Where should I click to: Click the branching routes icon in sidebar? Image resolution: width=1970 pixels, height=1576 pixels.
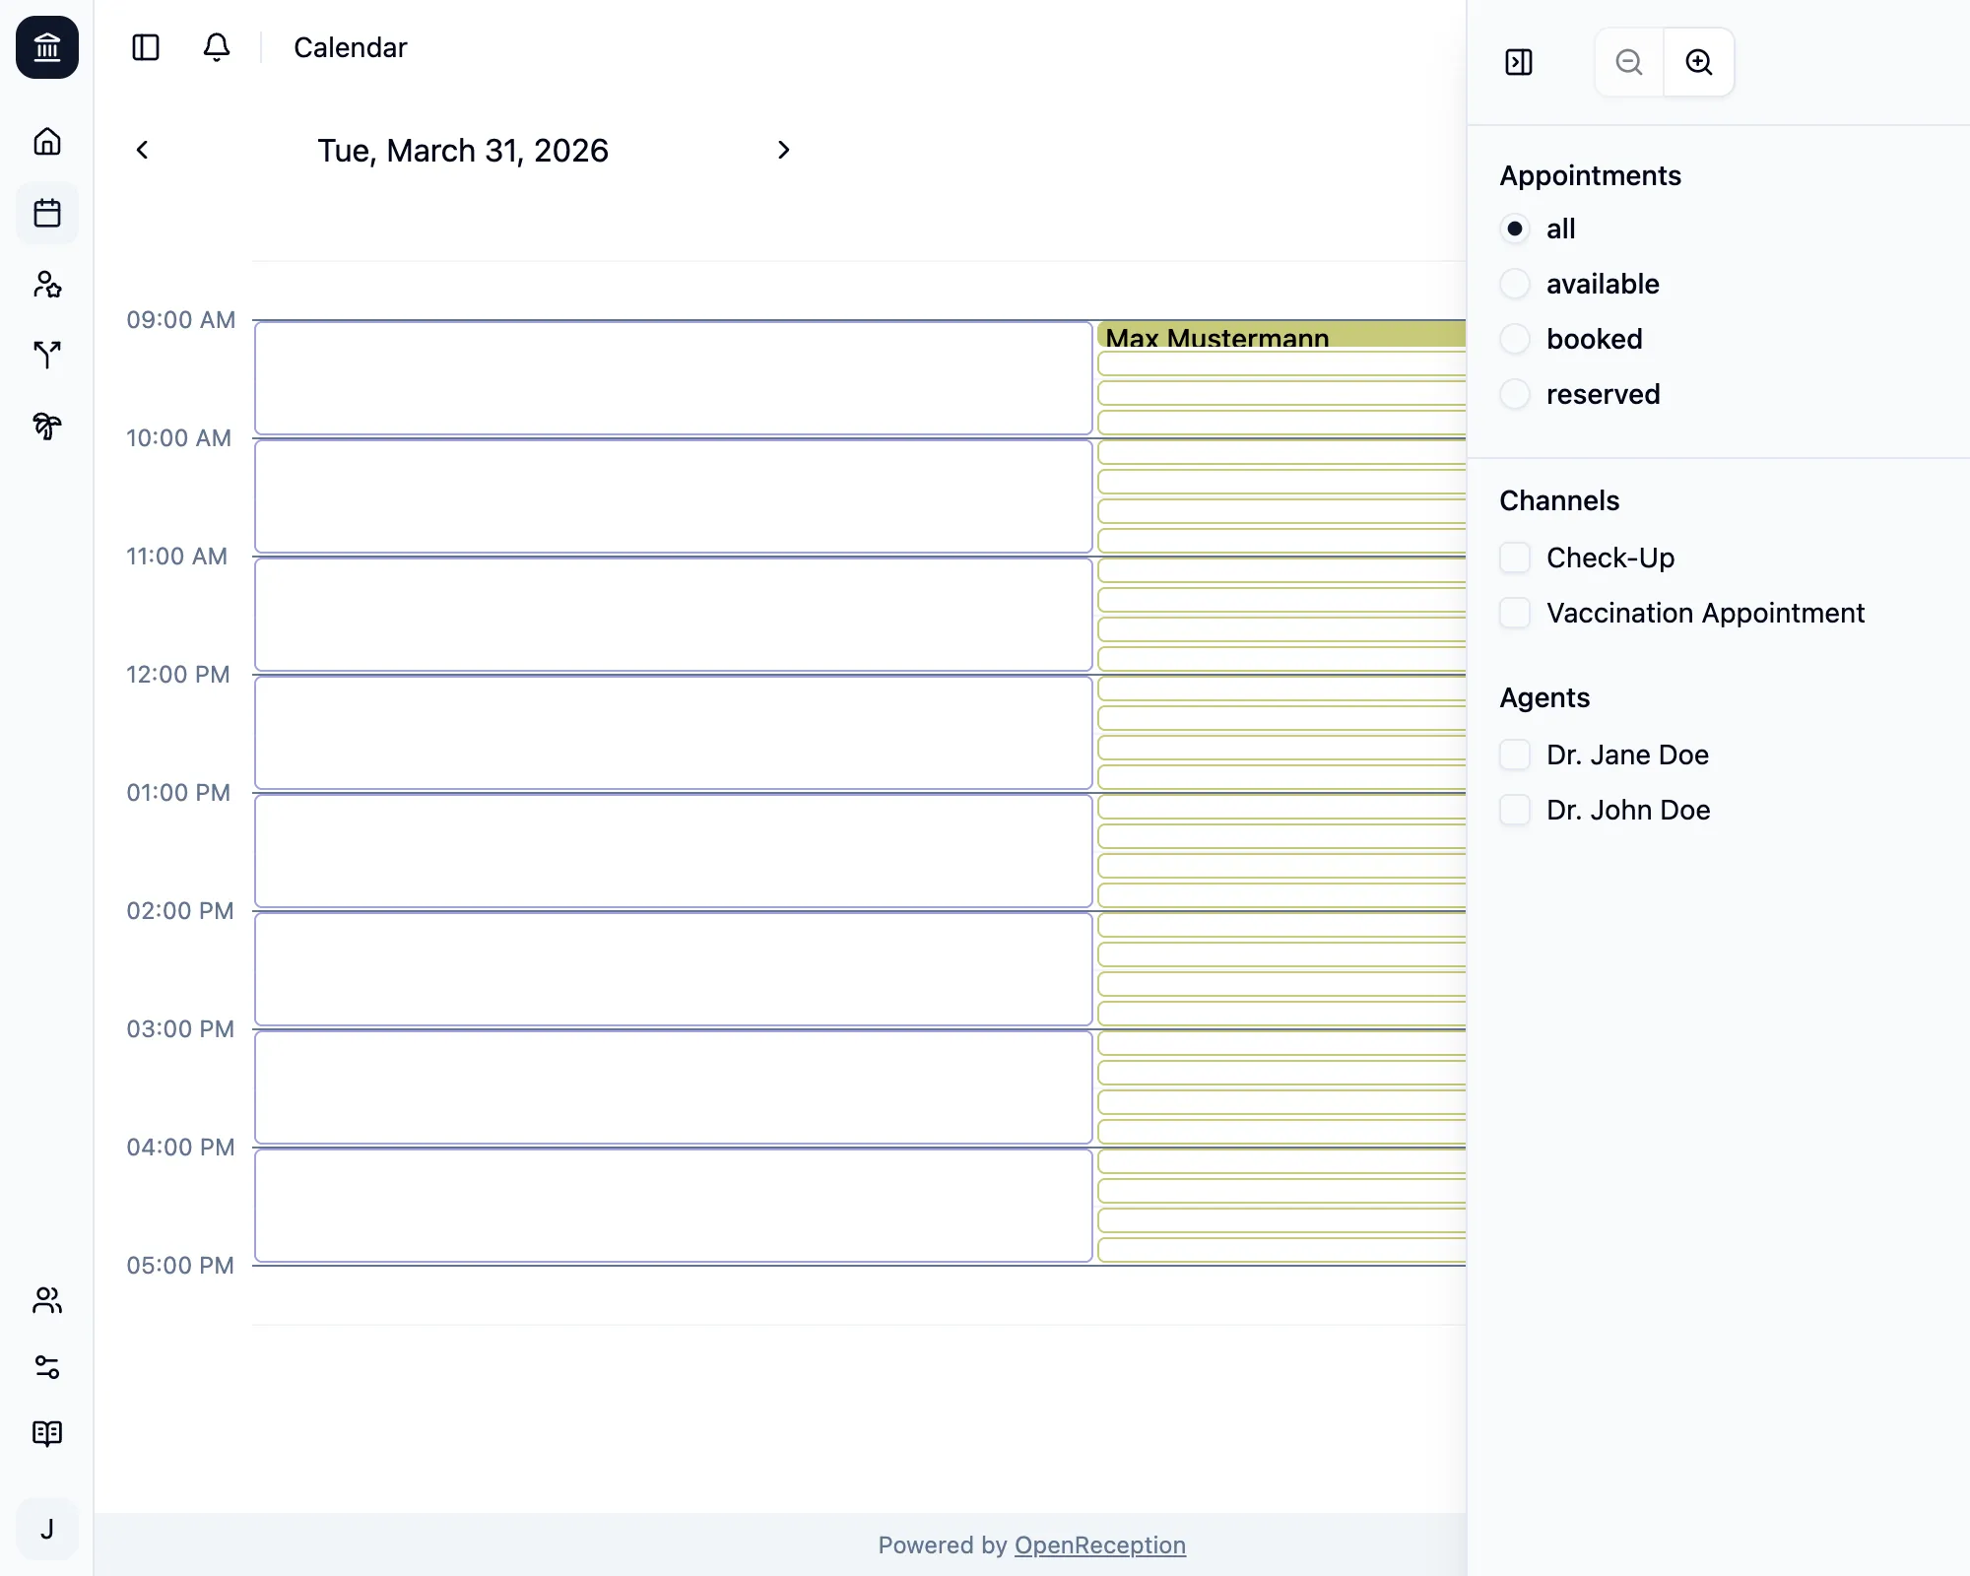pyautogui.click(x=46, y=356)
